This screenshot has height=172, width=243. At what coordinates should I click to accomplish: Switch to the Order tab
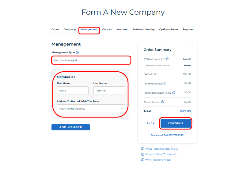[55, 30]
